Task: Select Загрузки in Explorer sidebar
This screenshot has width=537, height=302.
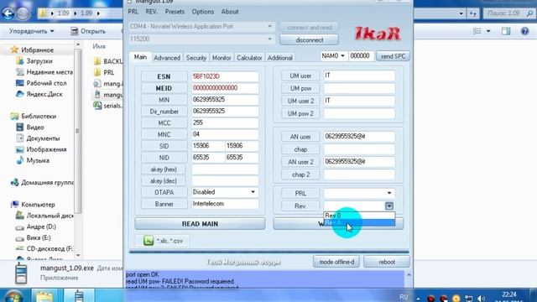Action: click(x=39, y=61)
